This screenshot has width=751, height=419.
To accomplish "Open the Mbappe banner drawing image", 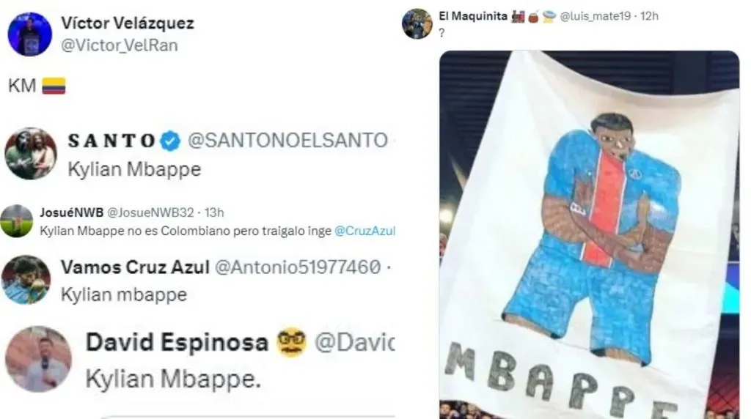I will 589,235.
